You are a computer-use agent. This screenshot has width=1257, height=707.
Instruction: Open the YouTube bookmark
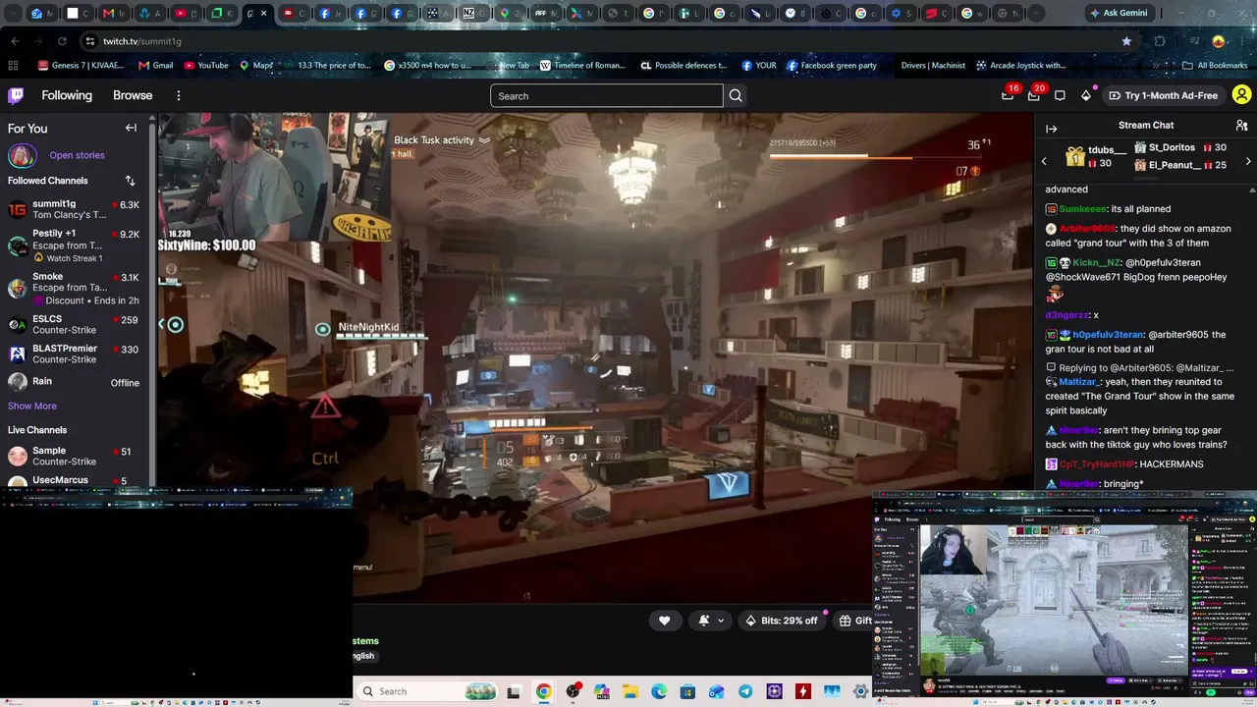click(205, 66)
